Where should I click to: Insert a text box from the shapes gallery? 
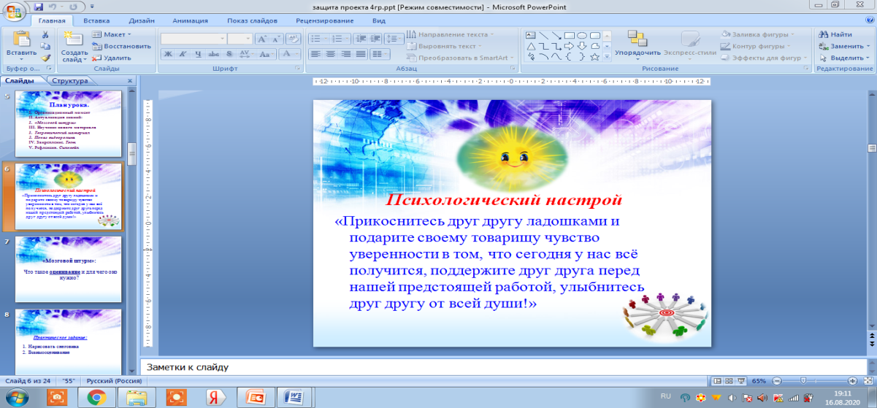[x=531, y=34]
